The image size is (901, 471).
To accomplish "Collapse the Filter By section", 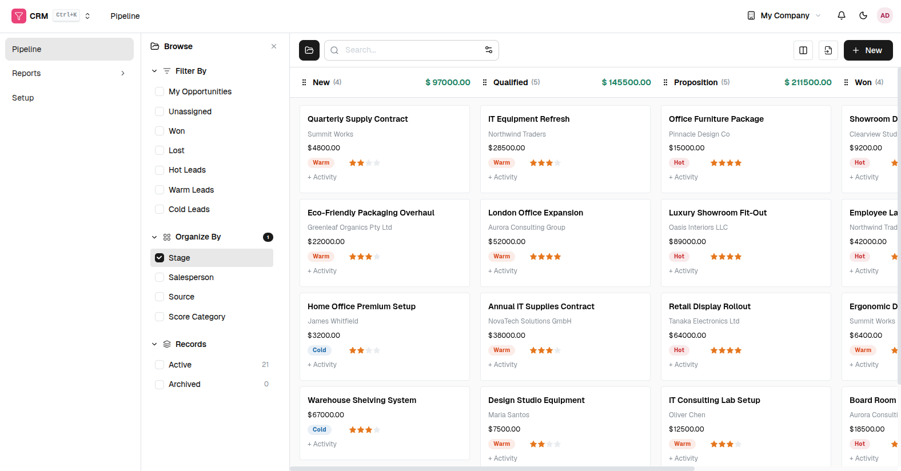I will click(154, 71).
